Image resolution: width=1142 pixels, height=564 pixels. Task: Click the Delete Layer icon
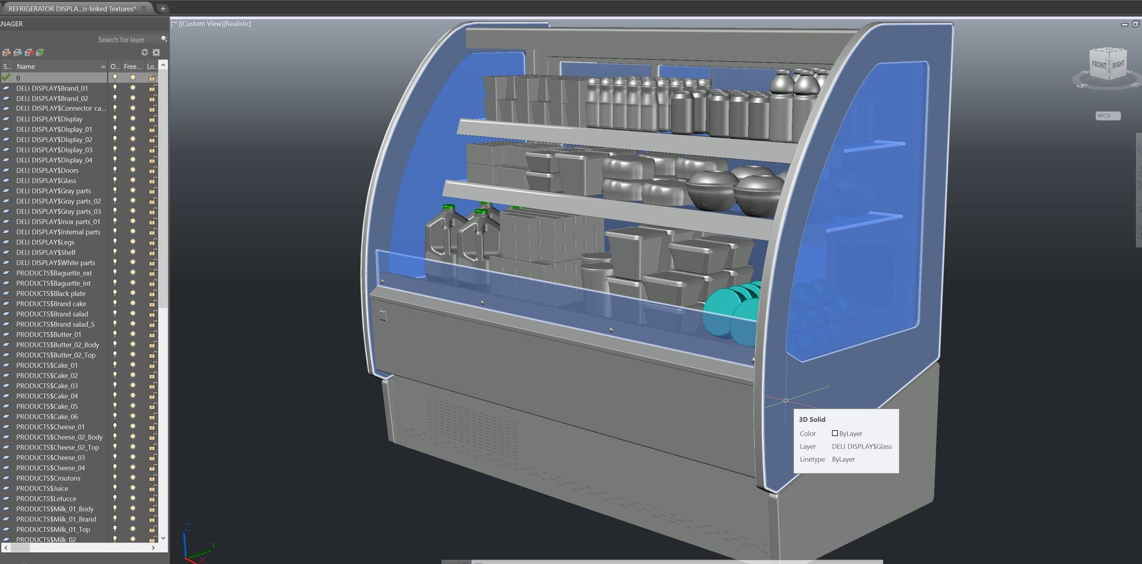click(x=29, y=52)
